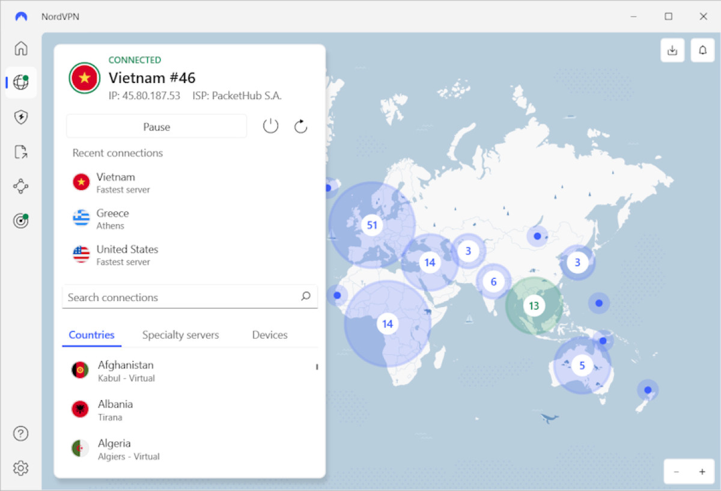Open Threat Protection shield icon
721x491 pixels.
21,117
